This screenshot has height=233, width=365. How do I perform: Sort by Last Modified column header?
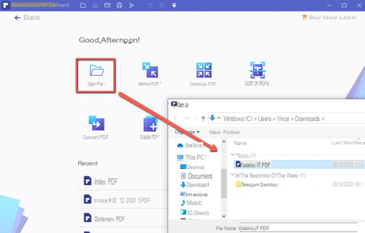click(x=347, y=143)
